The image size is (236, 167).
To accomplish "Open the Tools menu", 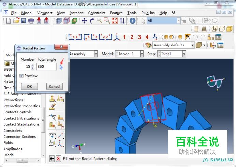I will 132,13.
